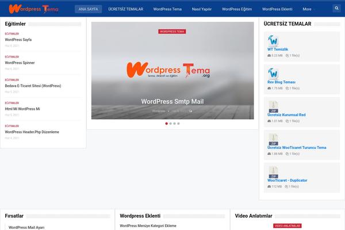Open WordPress Eklenti menu item
The height and width of the screenshot is (230, 345).
[x=277, y=9]
